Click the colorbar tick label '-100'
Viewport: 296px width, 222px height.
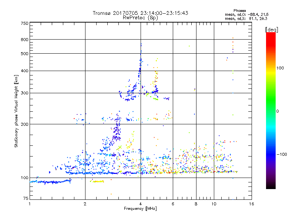point(282,154)
